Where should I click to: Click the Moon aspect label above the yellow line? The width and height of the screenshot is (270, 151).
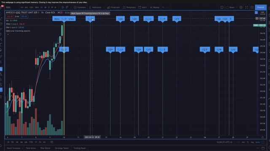pos(64,18)
